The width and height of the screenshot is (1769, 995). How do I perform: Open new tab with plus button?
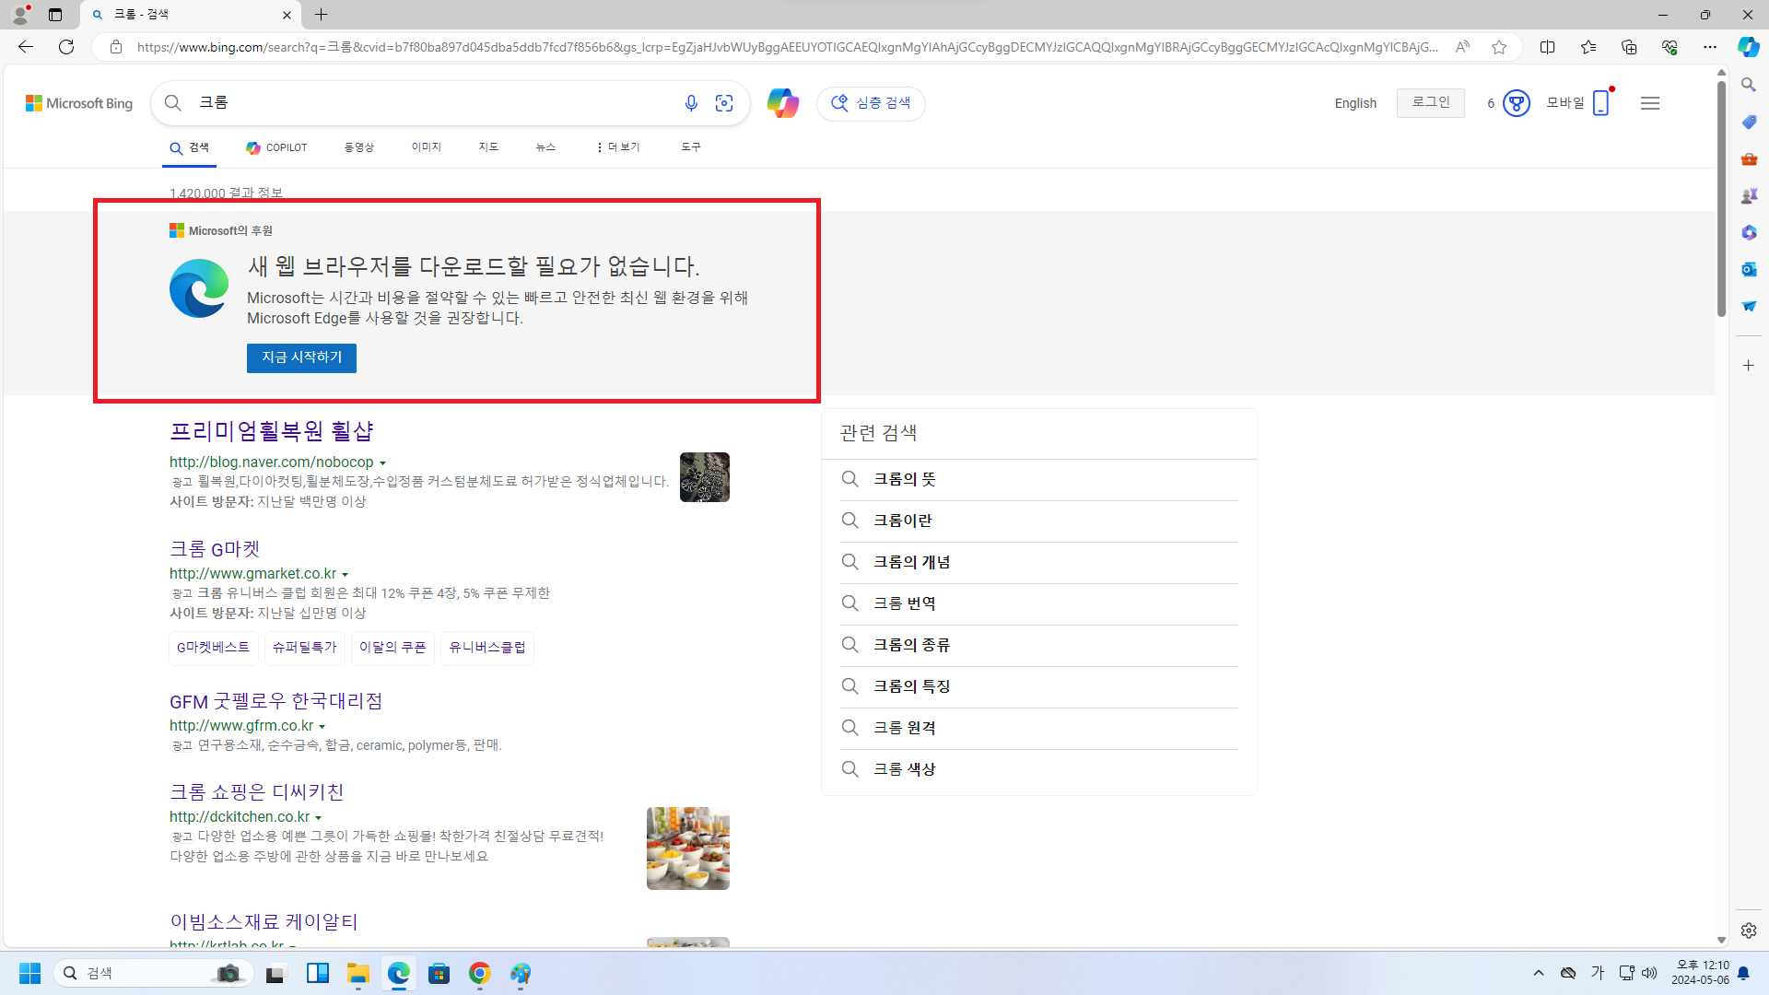click(x=321, y=15)
